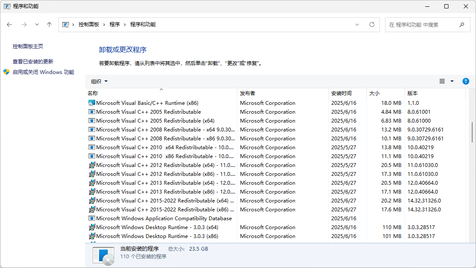The image size is (476, 268).
Task: Click icon of Visual C++ 2008 x64 entry
Action: click(x=92, y=129)
